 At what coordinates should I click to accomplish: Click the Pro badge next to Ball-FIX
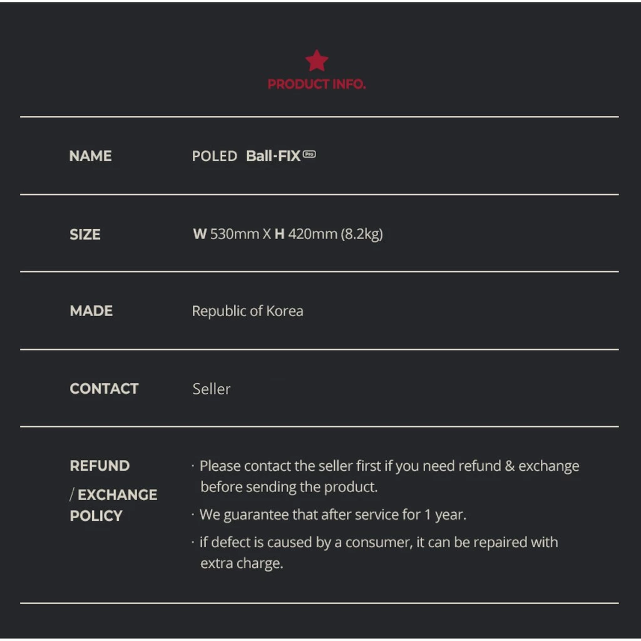pyautogui.click(x=309, y=154)
